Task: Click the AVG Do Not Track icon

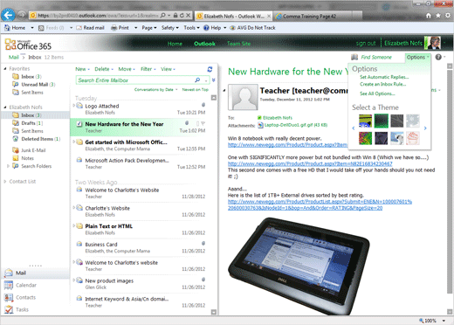Action: (232, 28)
